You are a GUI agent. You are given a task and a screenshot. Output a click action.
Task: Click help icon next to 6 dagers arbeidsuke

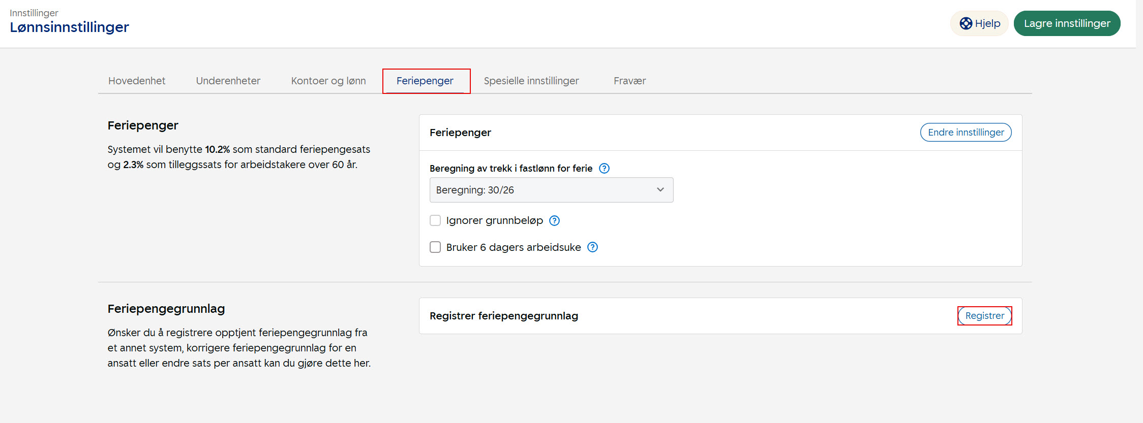tap(592, 247)
